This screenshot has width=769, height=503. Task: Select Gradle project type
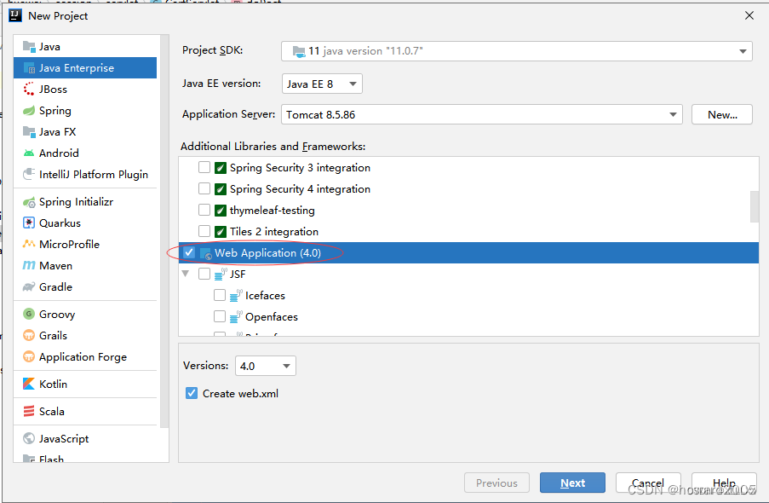click(85, 286)
